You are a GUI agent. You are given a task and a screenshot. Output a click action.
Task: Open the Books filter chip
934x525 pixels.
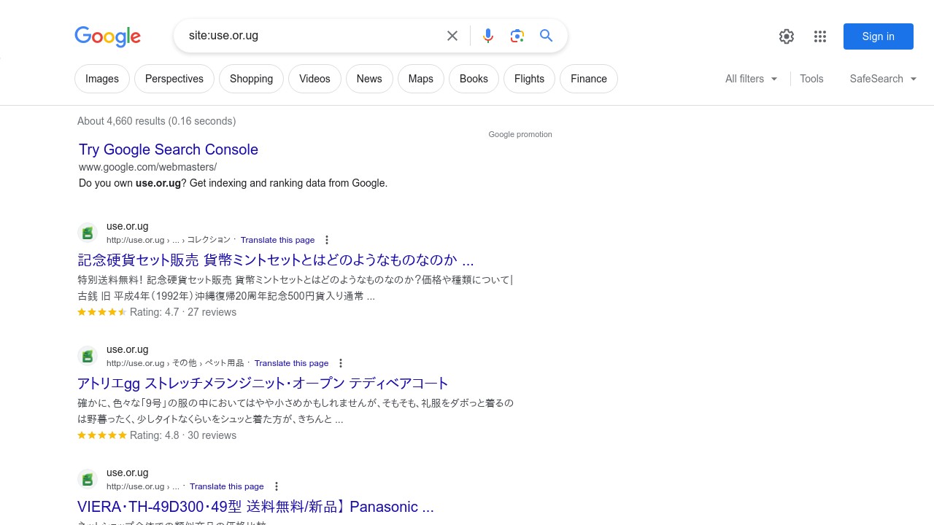(x=474, y=79)
